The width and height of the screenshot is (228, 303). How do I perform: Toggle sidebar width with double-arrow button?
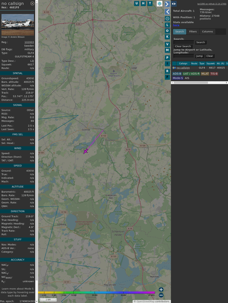(174, 4)
